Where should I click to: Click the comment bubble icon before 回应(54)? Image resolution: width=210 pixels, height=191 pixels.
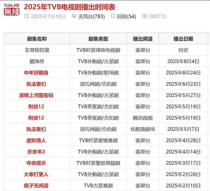tap(113, 16)
